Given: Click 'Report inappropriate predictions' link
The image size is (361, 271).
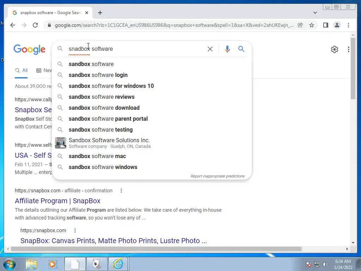Looking at the screenshot, I should point(218,176).
